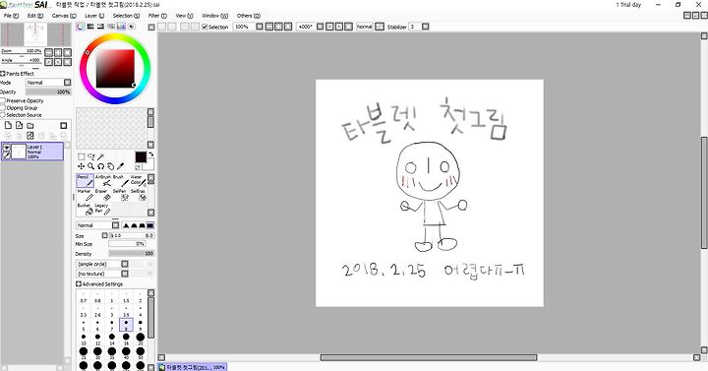Select brush size preset 3.5
The width and height of the screenshot is (708, 371).
pos(126,311)
